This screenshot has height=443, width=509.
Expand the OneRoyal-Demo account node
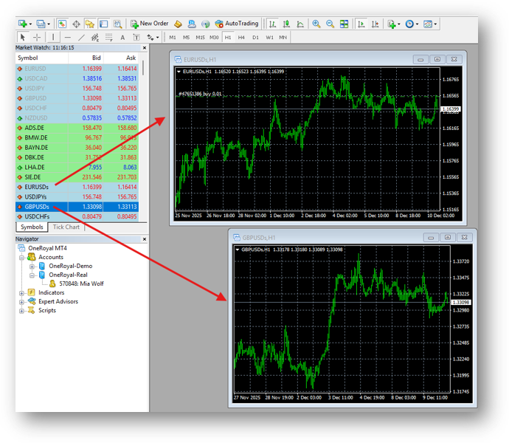[32, 267]
